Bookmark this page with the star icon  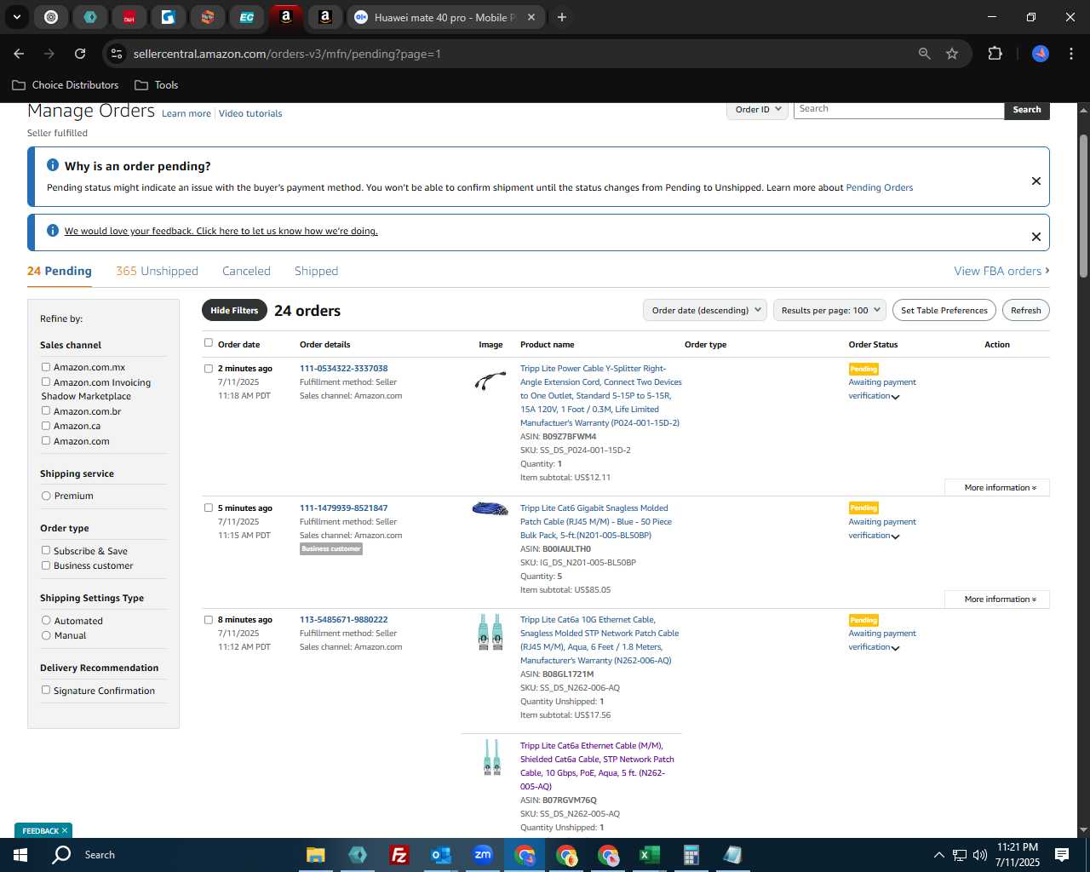click(x=952, y=54)
